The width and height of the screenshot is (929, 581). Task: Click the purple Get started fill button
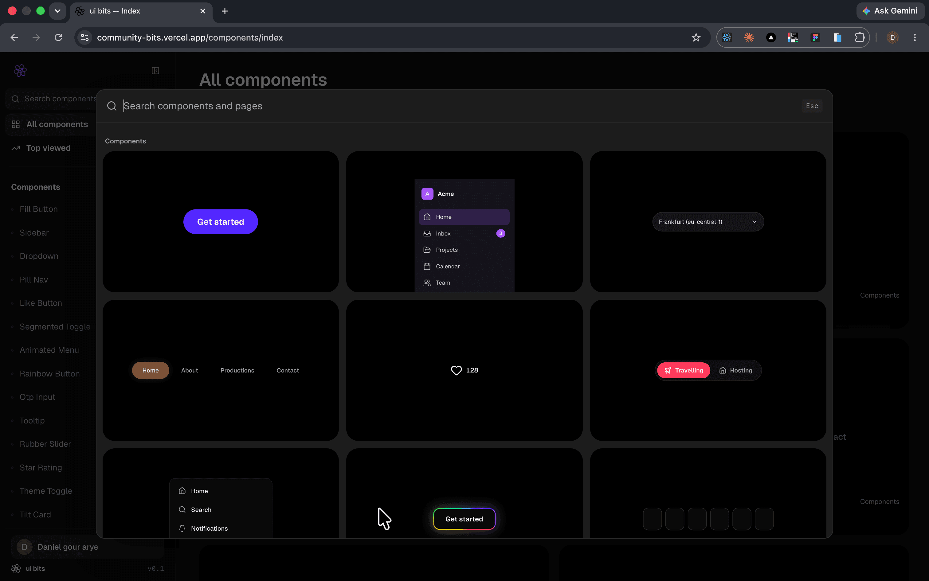click(x=220, y=222)
